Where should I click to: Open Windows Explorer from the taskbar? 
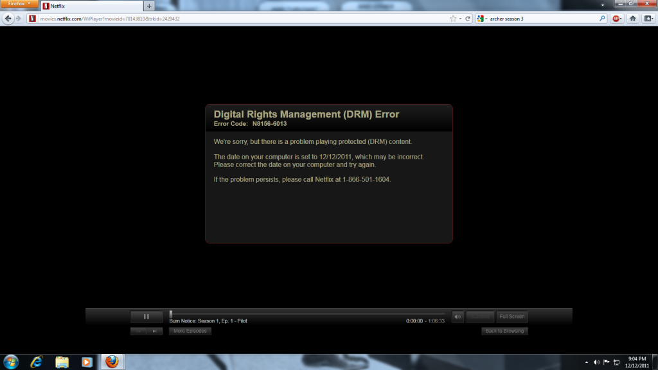click(x=62, y=362)
